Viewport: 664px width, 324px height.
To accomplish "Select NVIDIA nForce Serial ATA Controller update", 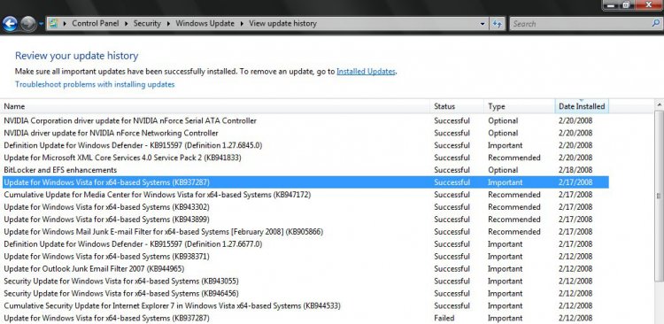I will (305, 120).
